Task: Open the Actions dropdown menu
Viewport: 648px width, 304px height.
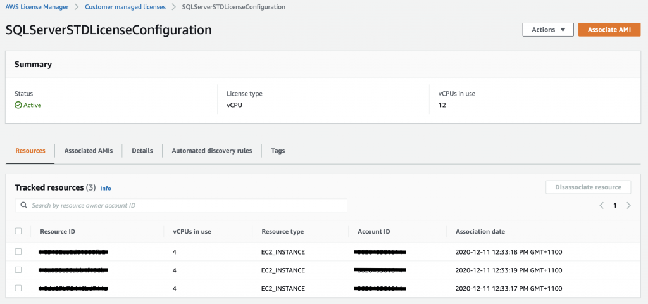Action: 548,30
